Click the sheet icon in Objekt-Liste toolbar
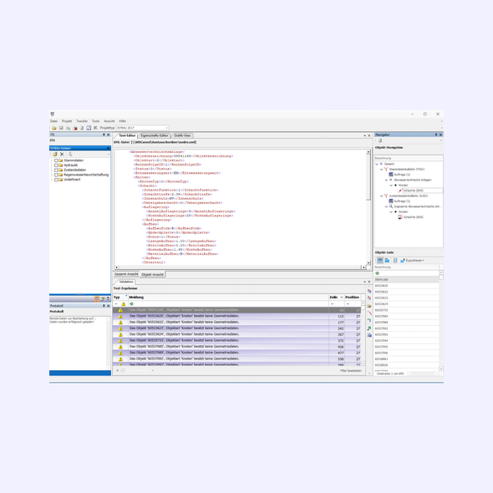Image resolution: width=493 pixels, height=493 pixels. pyautogui.click(x=395, y=261)
